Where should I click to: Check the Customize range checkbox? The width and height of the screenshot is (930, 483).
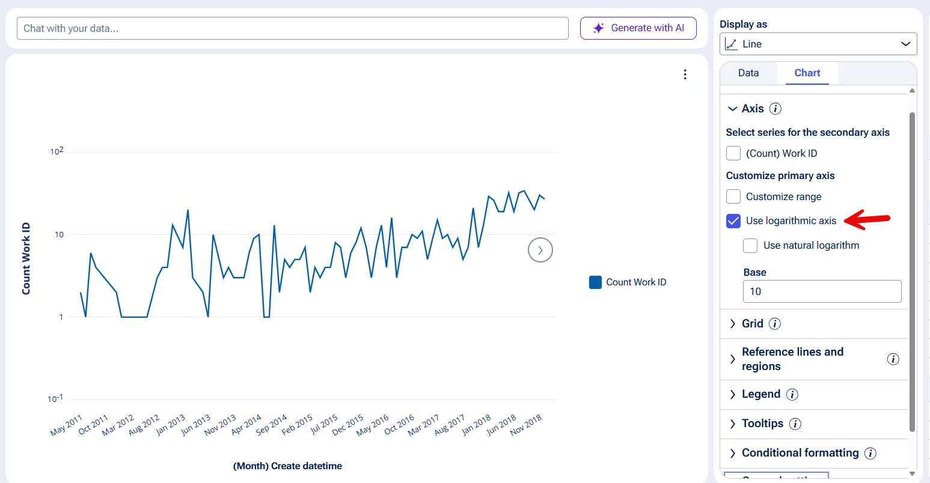[x=733, y=197]
